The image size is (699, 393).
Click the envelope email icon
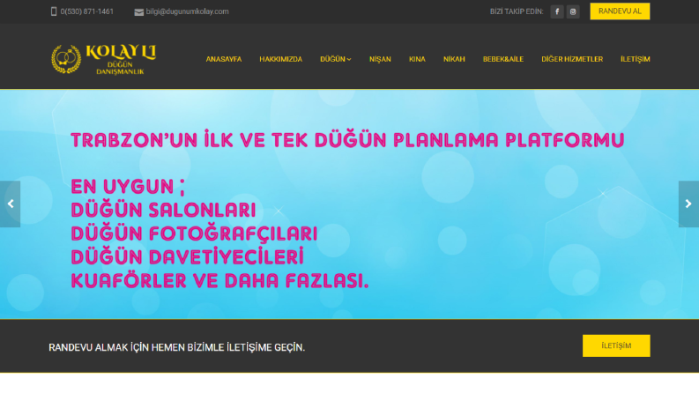[x=139, y=12]
